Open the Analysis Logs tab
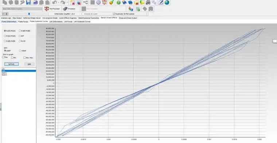277x143 pixels. [x=6, y=18]
